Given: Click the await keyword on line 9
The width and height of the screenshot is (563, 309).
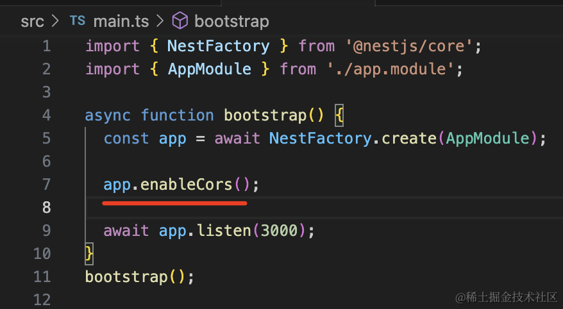Looking at the screenshot, I should tap(126, 230).
